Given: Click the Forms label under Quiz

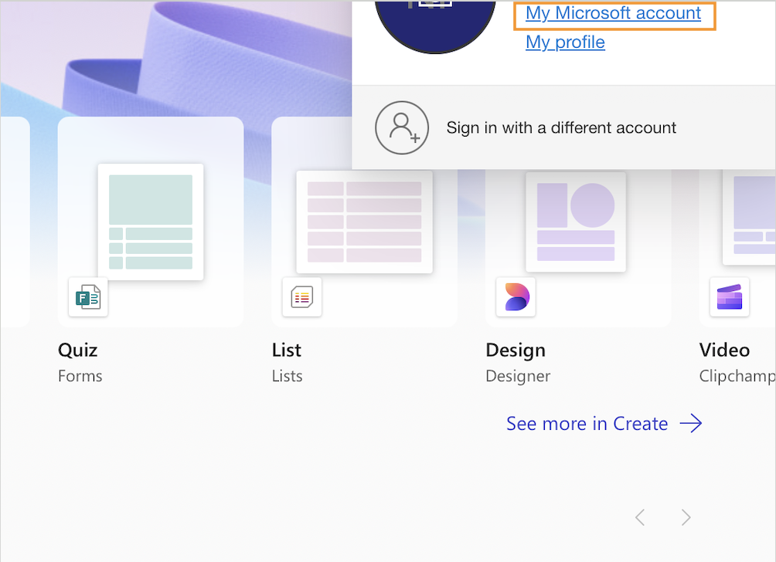Looking at the screenshot, I should click(x=80, y=376).
